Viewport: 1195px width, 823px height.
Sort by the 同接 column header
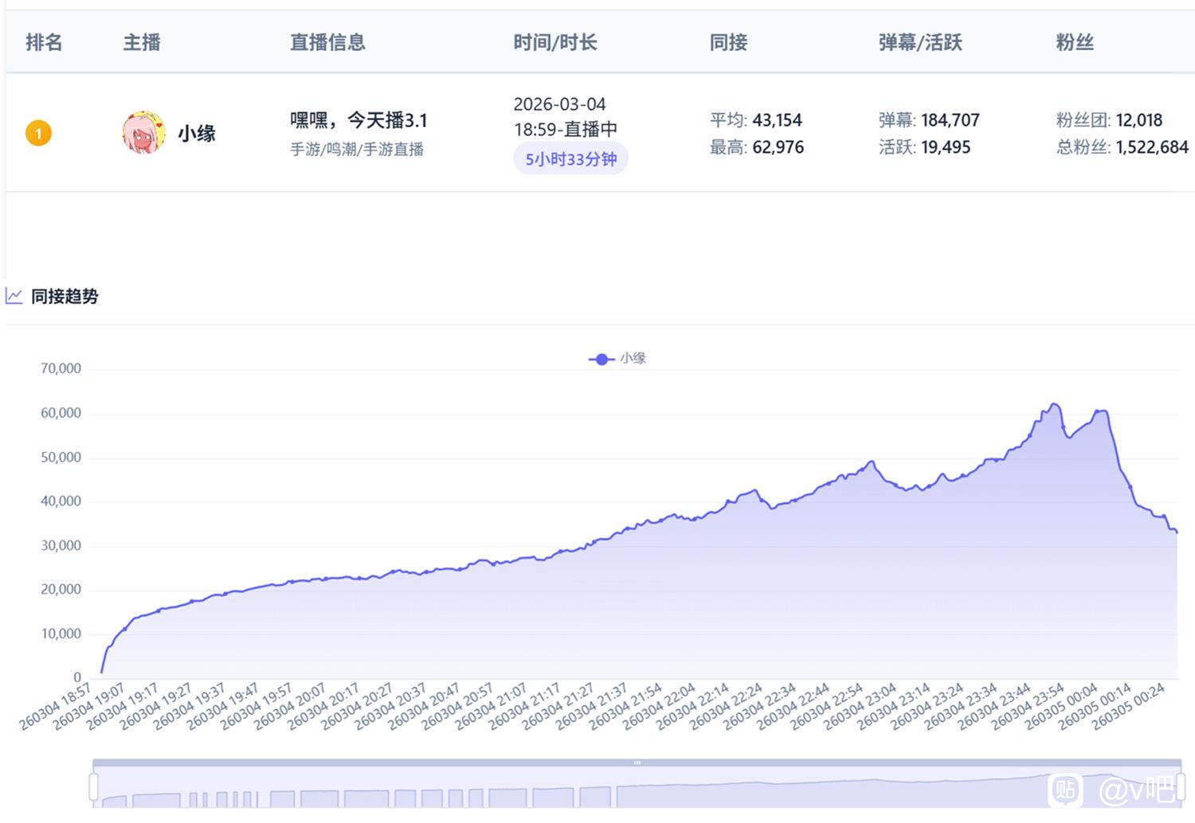pos(728,42)
